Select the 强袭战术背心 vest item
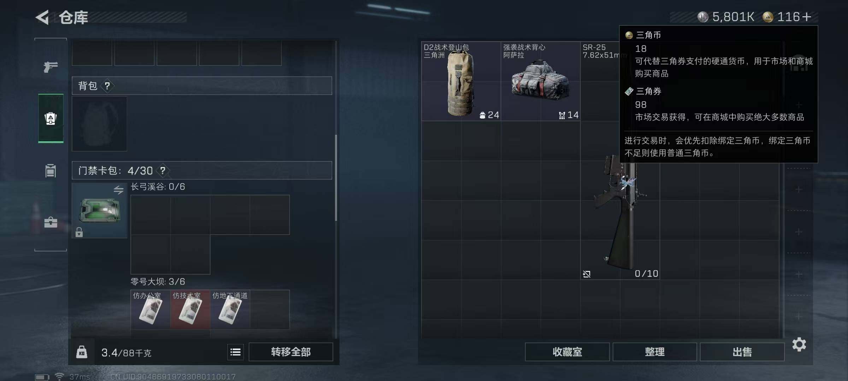 coord(541,81)
